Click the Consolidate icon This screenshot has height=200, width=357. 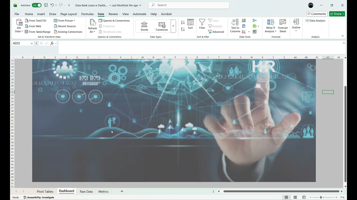(x=255, y=21)
